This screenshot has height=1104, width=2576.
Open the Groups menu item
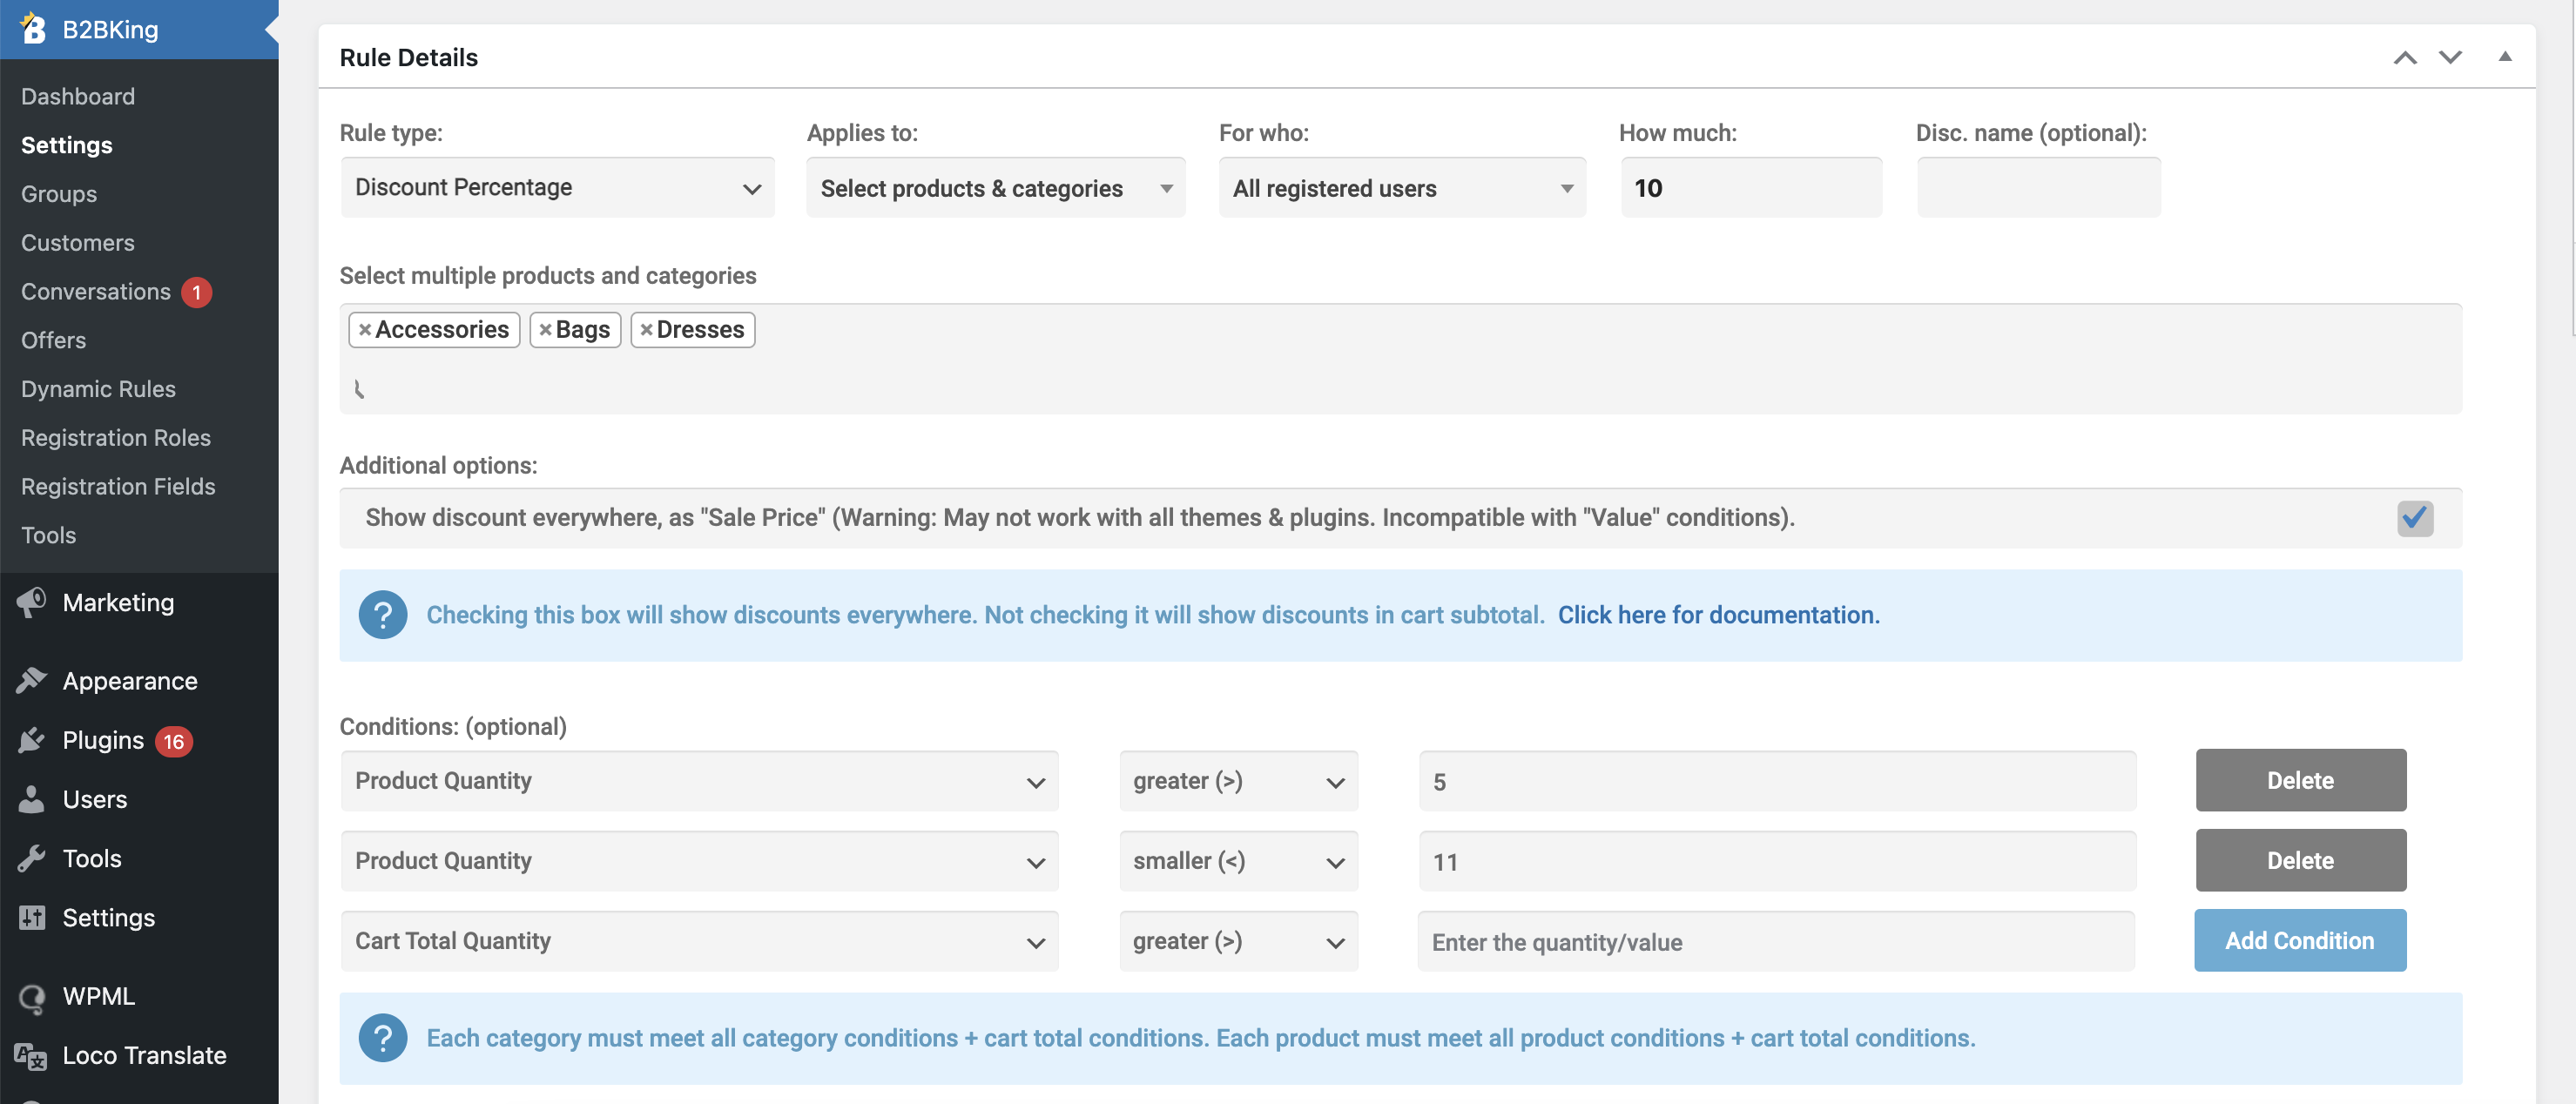pos(59,193)
